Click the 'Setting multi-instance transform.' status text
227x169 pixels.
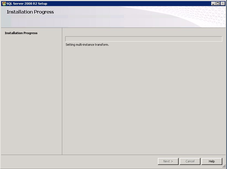point(87,45)
